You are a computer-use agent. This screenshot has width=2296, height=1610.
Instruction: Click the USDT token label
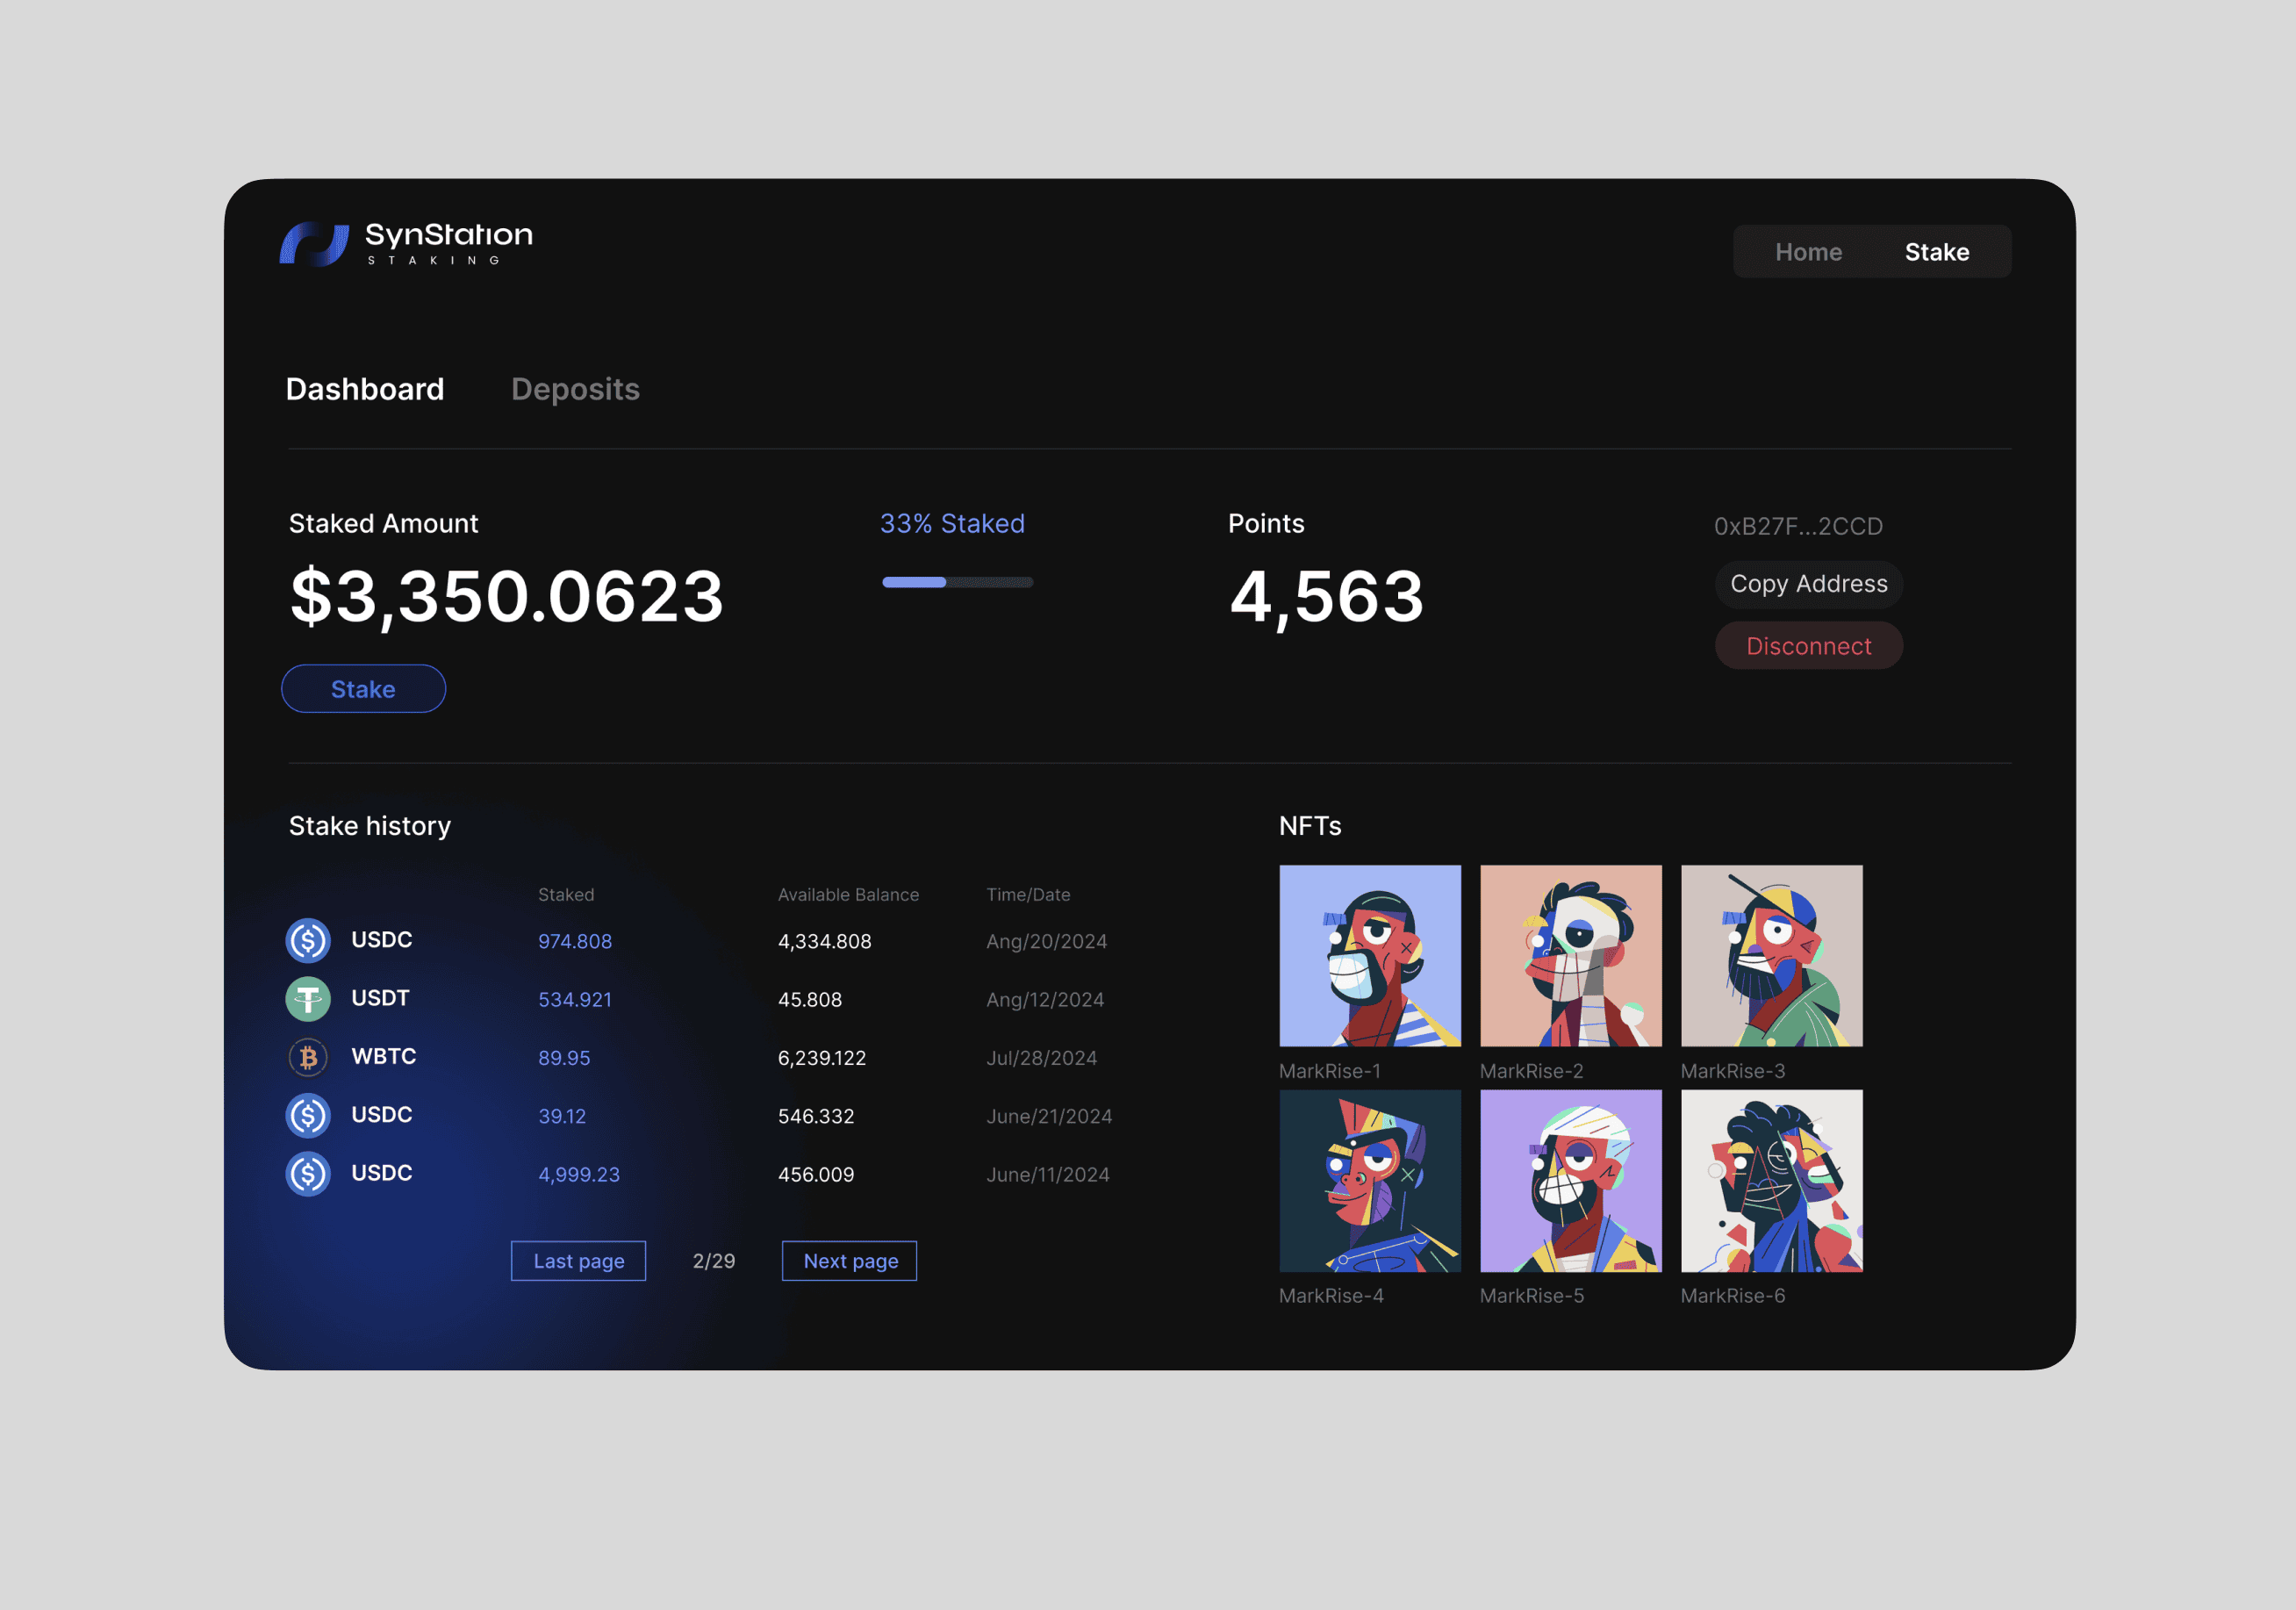click(x=380, y=998)
